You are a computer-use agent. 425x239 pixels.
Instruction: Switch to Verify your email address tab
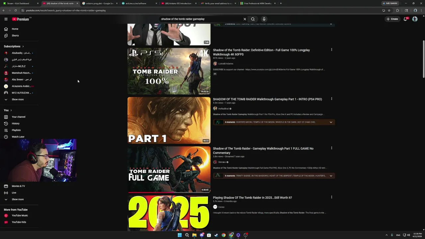pyautogui.click(x=218, y=3)
